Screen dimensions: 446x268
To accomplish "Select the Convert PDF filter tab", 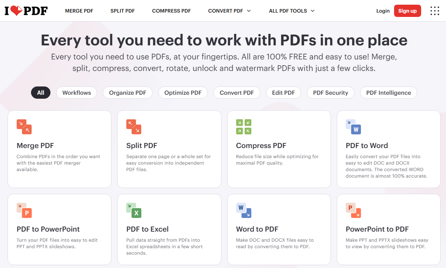I will point(237,93).
